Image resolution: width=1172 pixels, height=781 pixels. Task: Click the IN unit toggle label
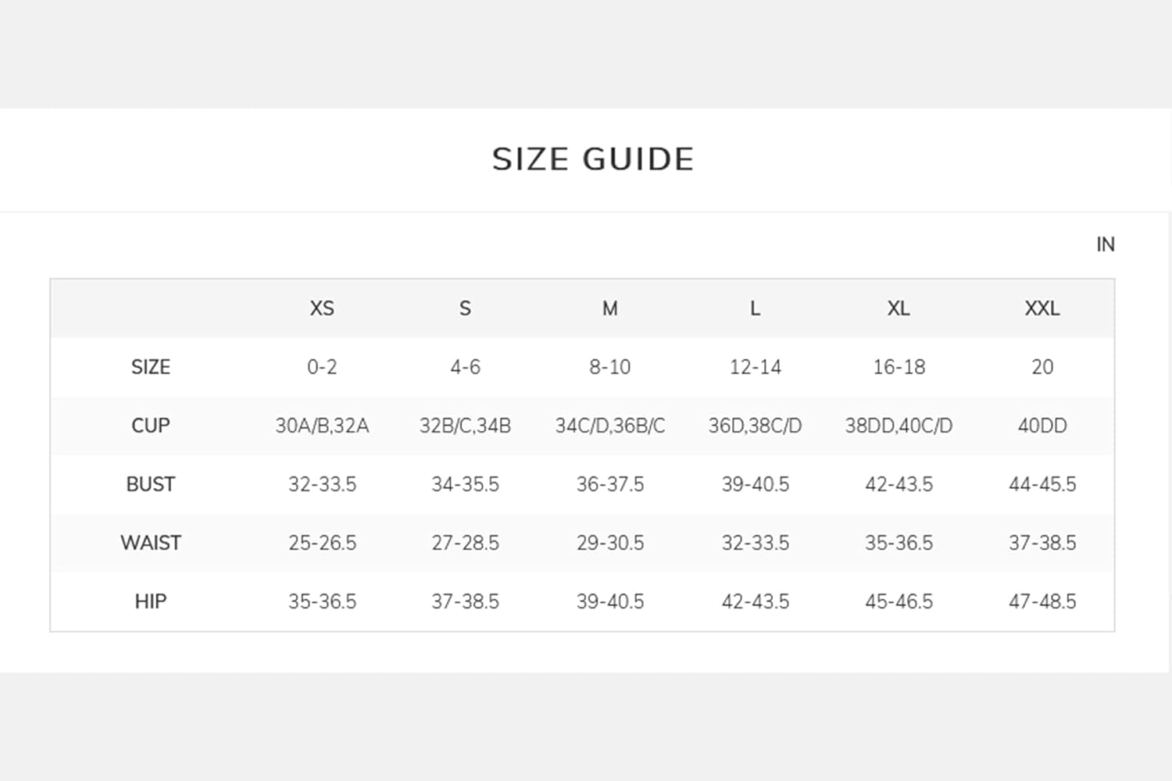[1105, 244]
